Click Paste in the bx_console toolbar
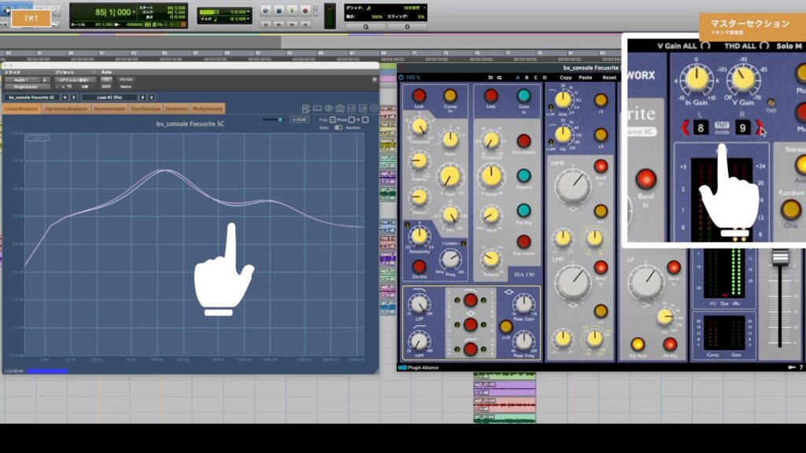Screen dimensions: 806x453 (586, 78)
